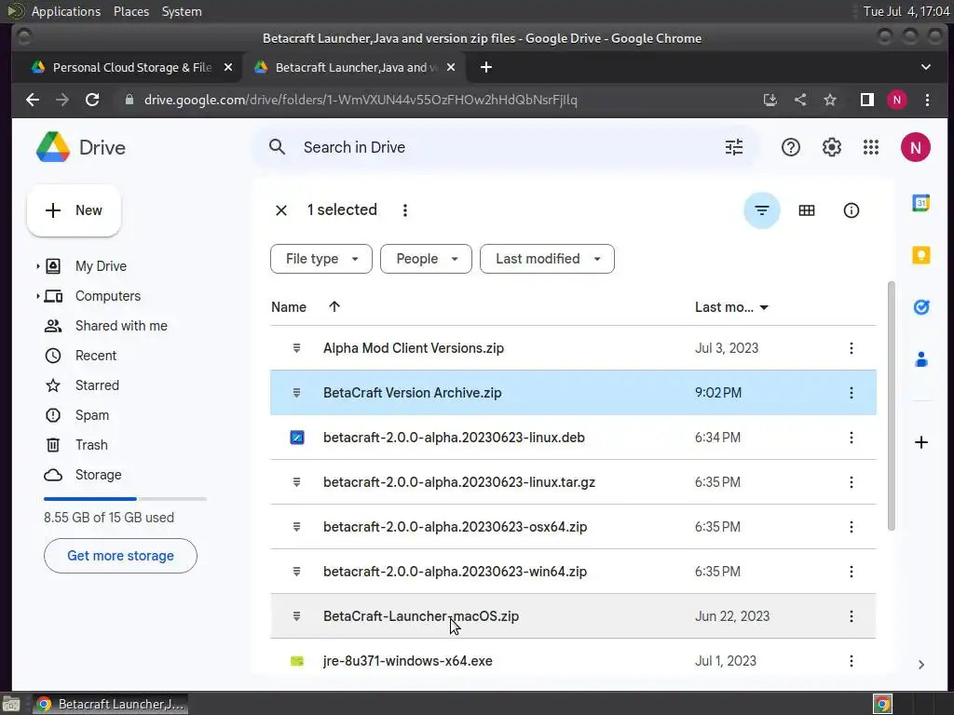Show the details info panel
Viewport: 954px width, 715px height.
(852, 210)
